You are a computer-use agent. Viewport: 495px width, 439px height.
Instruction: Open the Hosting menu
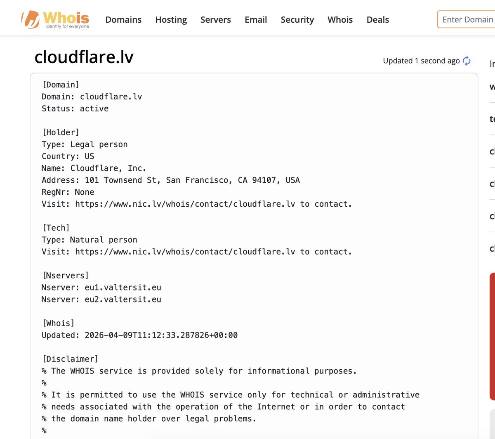click(171, 20)
